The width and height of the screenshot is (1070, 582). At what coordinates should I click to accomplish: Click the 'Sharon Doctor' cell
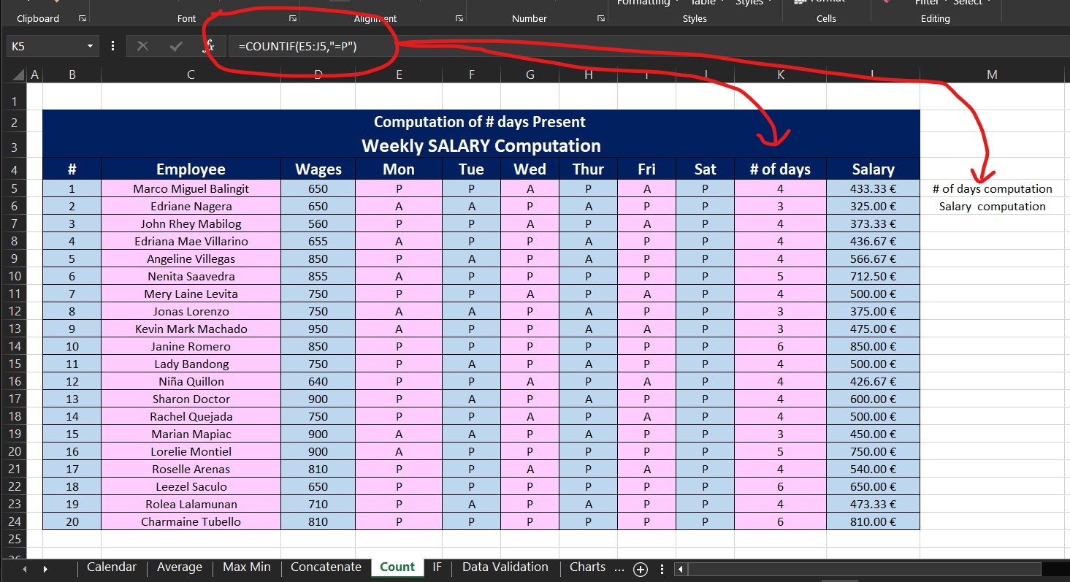click(191, 399)
